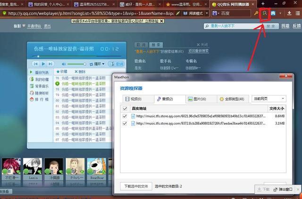The width and height of the screenshot is (302, 199).
Task: Switch to 全部类型(48) tab
Action: point(233,99)
